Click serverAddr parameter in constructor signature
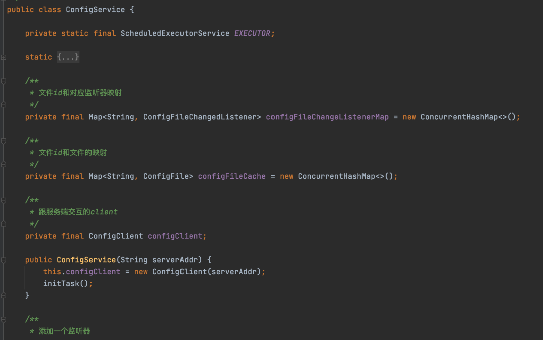543x340 pixels. pyautogui.click(x=175, y=260)
